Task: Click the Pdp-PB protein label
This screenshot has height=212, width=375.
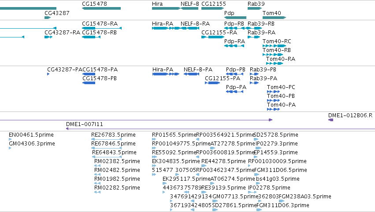Action: coord(236,70)
